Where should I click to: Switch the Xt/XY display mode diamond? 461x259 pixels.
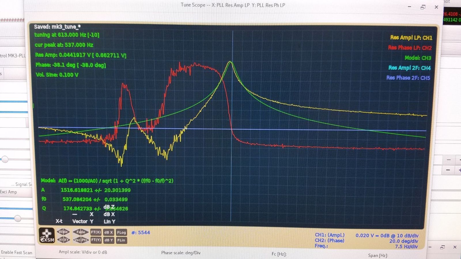tap(63, 240)
